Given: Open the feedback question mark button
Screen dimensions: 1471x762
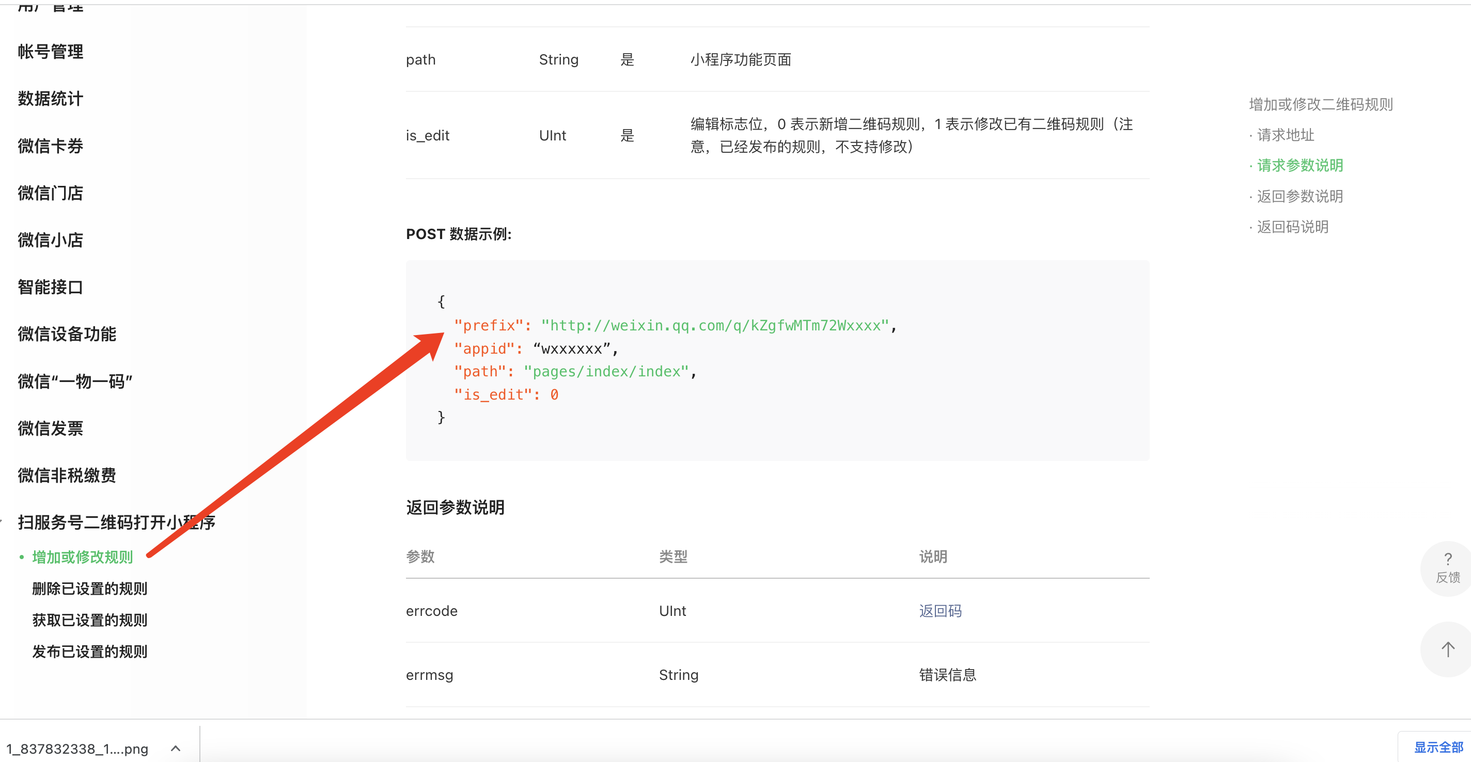Looking at the screenshot, I should [x=1447, y=567].
